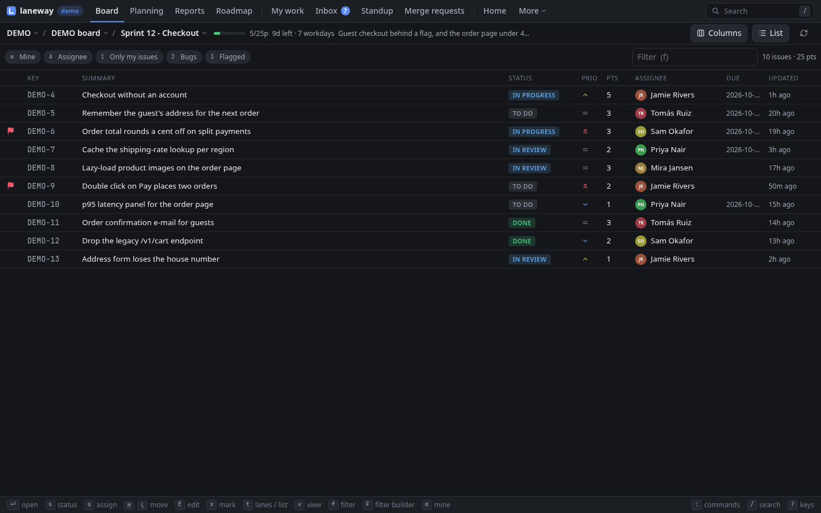Toggle the Bugs quick filter
The image size is (821, 513).
(184, 57)
